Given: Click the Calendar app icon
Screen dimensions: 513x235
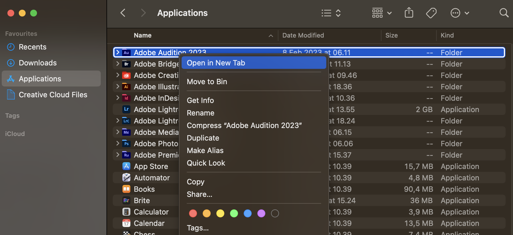Looking at the screenshot, I should 126,223.
